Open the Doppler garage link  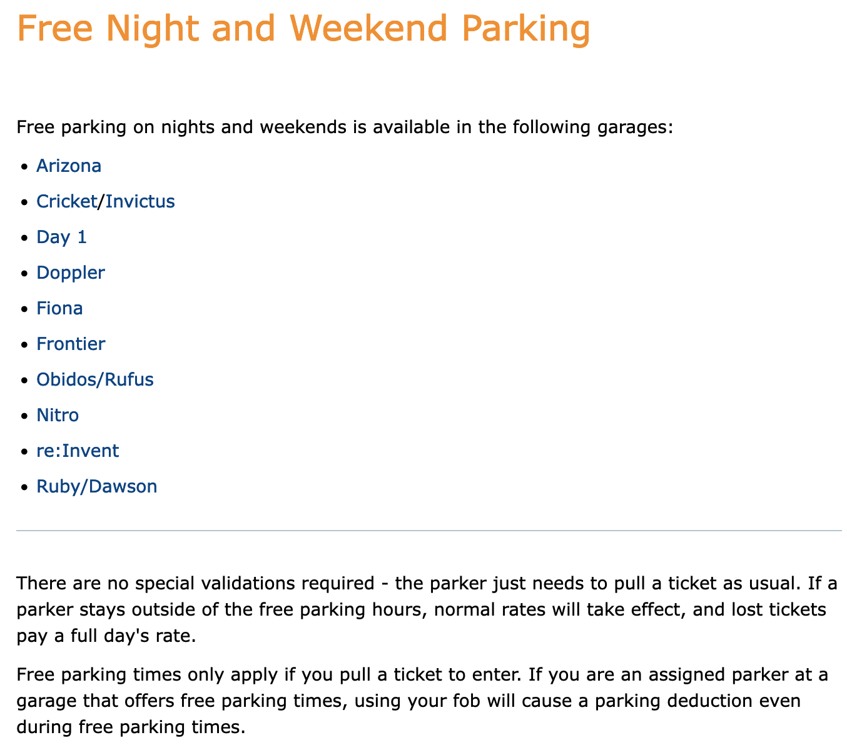tap(71, 272)
